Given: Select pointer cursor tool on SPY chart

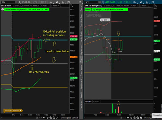Looking at the screenshot, I should click(x=141, y=118).
